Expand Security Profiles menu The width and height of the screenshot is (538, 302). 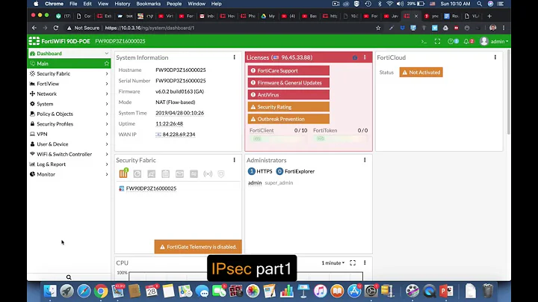[x=69, y=124]
